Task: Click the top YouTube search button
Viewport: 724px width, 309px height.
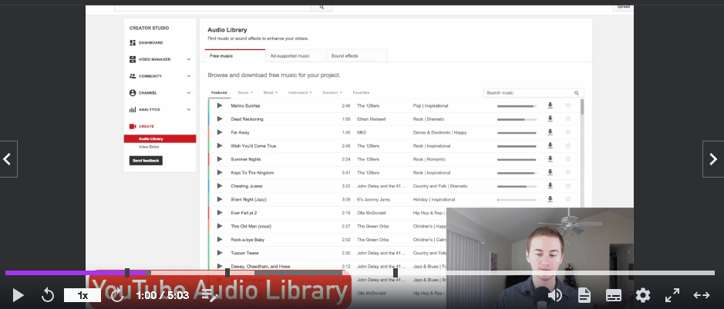Action: 322,8
